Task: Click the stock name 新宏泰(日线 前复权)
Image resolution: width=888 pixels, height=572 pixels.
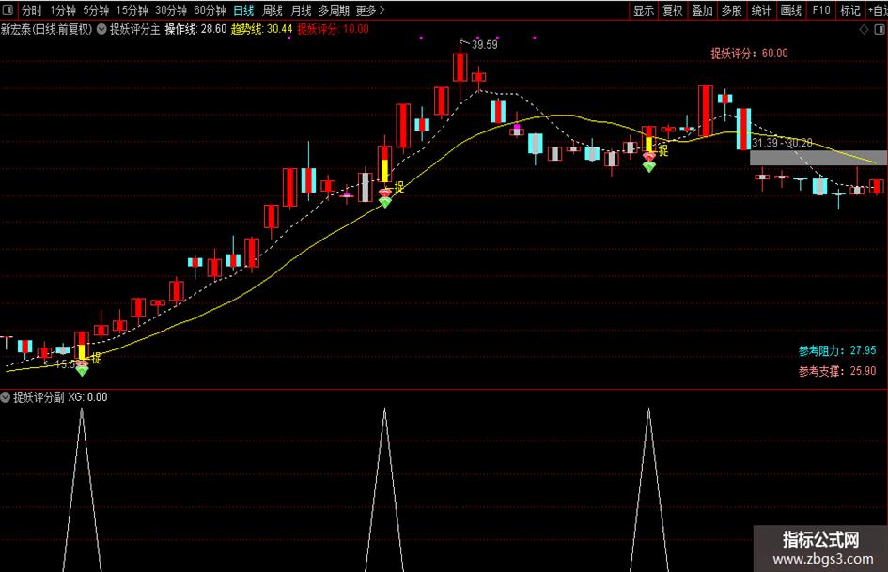Action: (46, 29)
